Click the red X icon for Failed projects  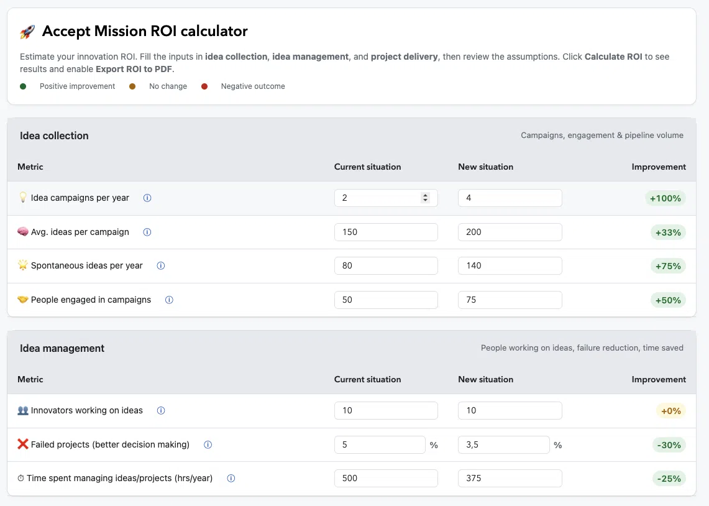[22, 444]
